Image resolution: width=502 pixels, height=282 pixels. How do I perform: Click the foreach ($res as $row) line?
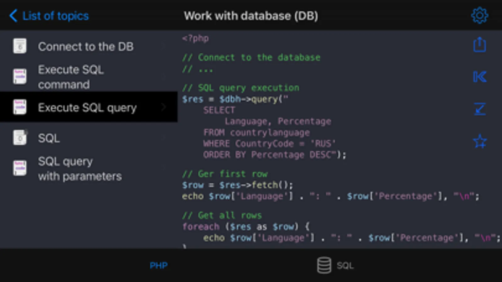pos(246,227)
